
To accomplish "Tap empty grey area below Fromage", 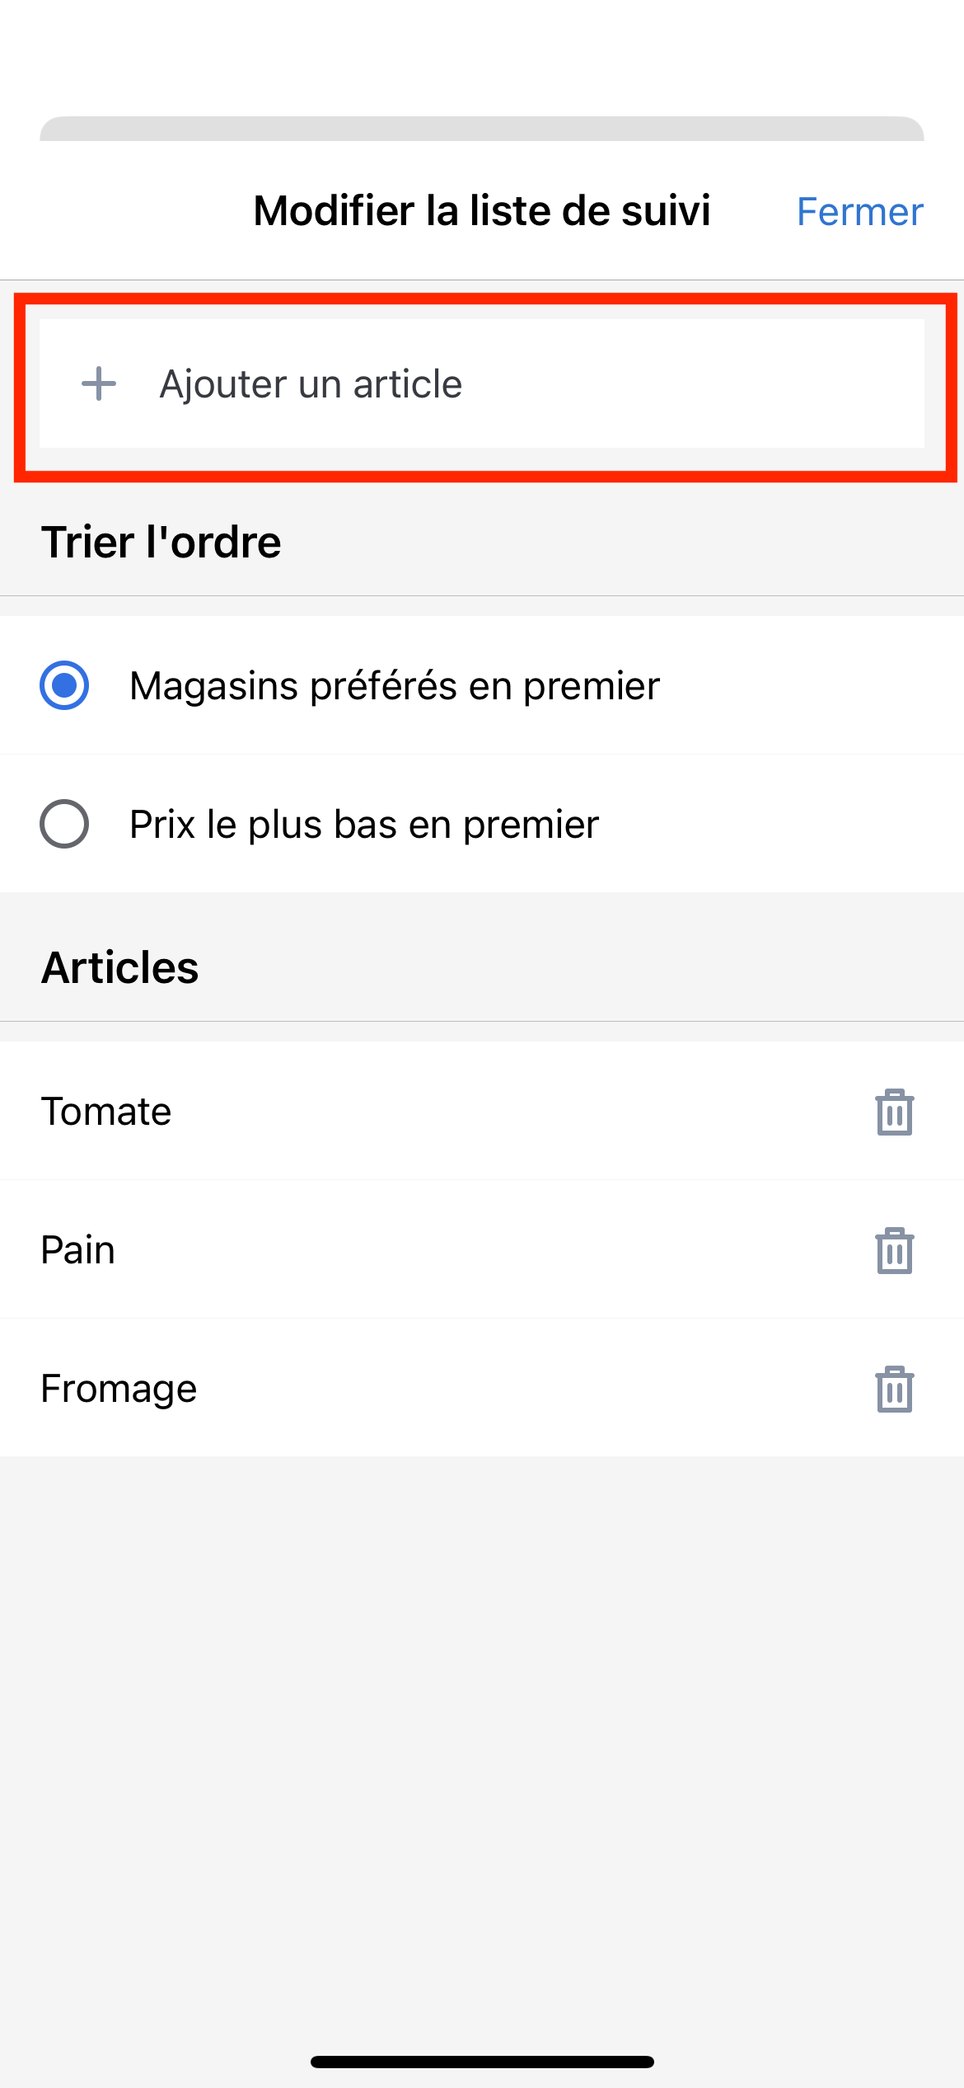I will click(482, 1732).
